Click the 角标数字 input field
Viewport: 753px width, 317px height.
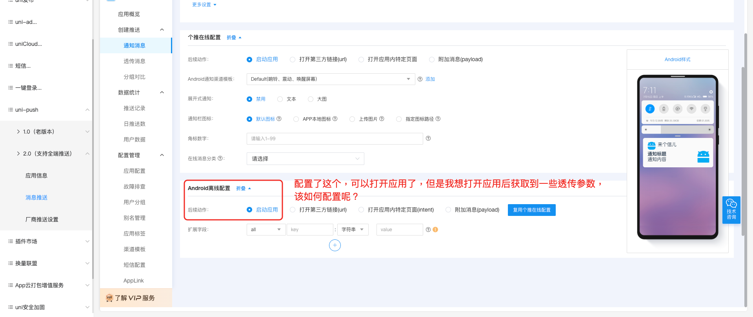(x=334, y=139)
